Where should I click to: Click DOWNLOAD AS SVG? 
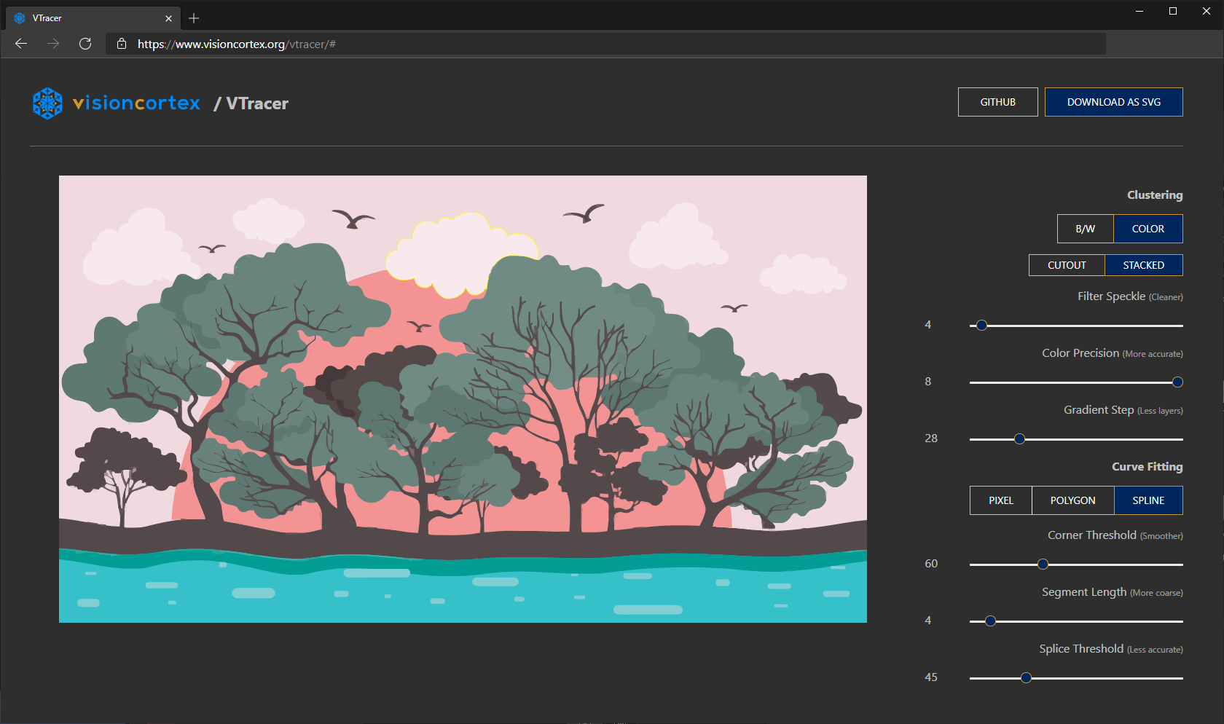(x=1113, y=102)
